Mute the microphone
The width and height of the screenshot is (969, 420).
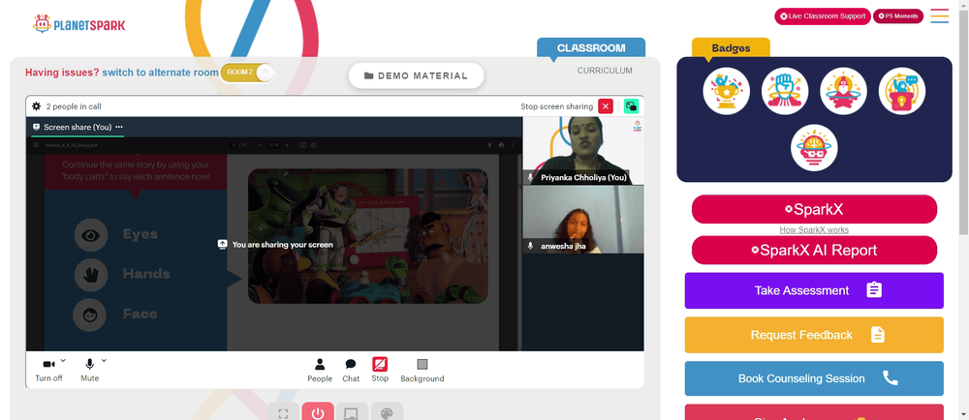[89, 370]
